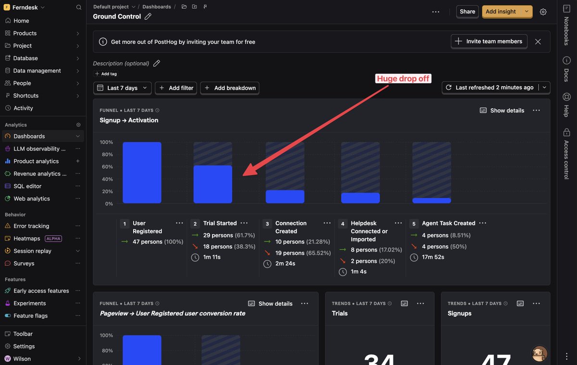The height and width of the screenshot is (365, 577).
Task: Click the Trial Started blue funnel bar
Action: [x=213, y=184]
